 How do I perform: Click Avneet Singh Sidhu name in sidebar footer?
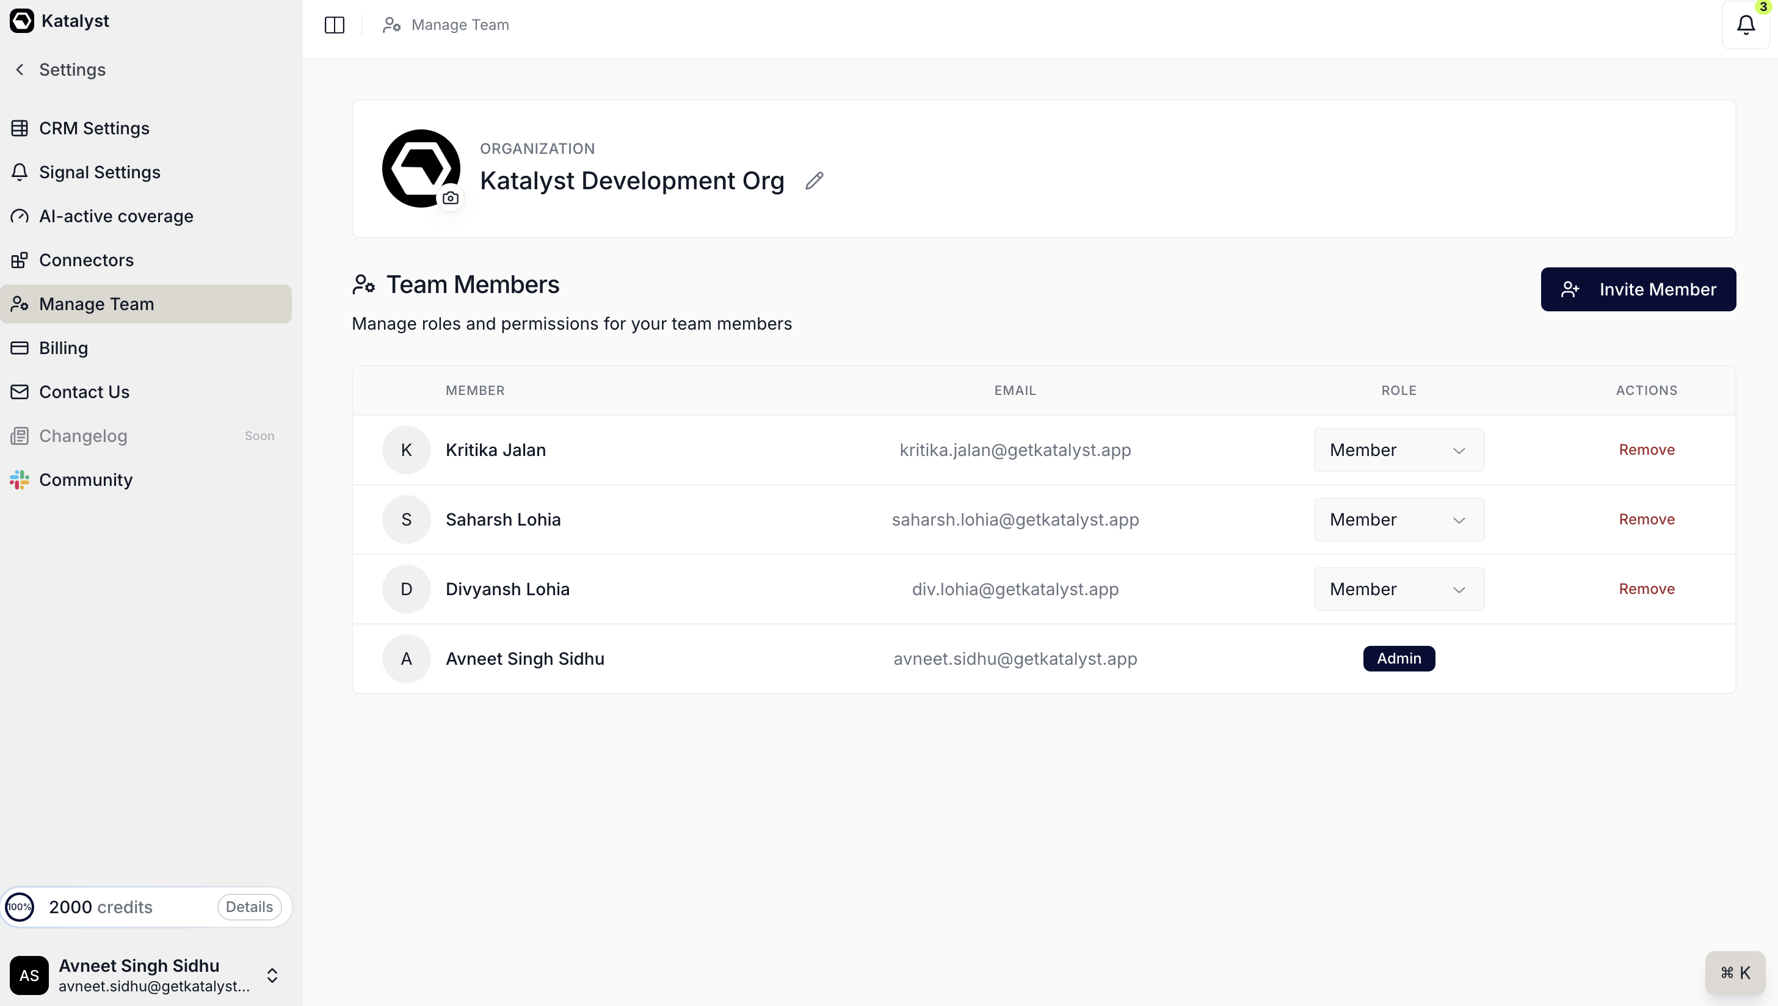tap(139, 965)
